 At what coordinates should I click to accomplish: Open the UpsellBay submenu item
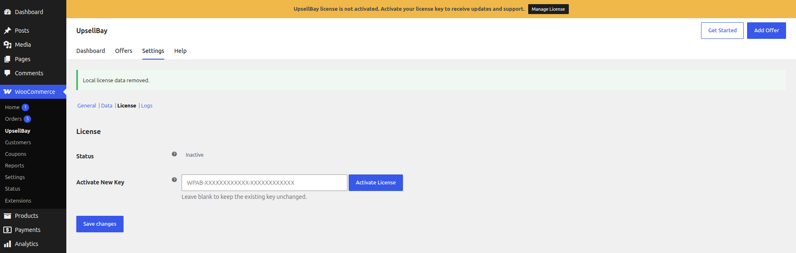[17, 131]
